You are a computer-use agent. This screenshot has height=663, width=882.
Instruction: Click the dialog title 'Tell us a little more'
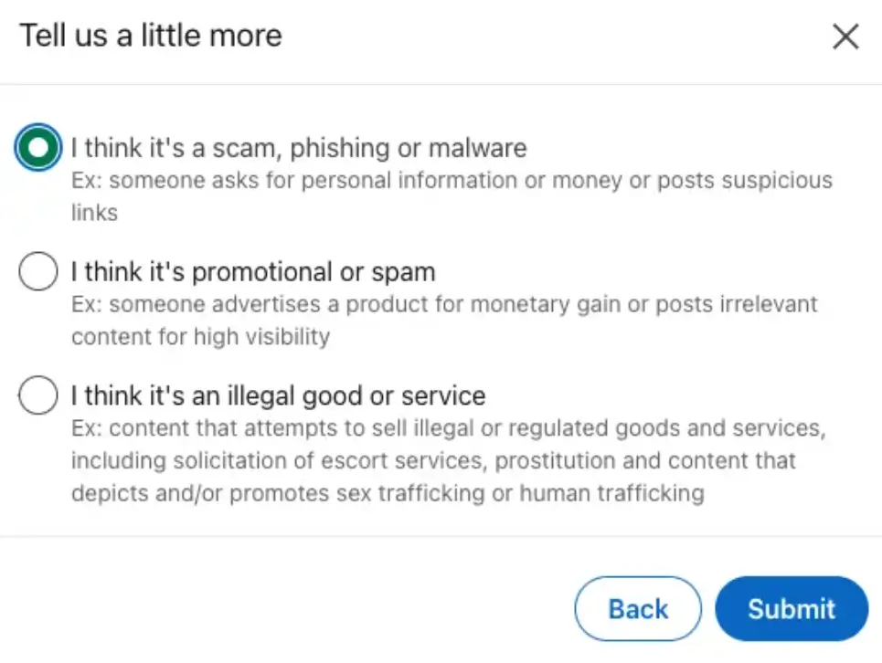click(149, 35)
